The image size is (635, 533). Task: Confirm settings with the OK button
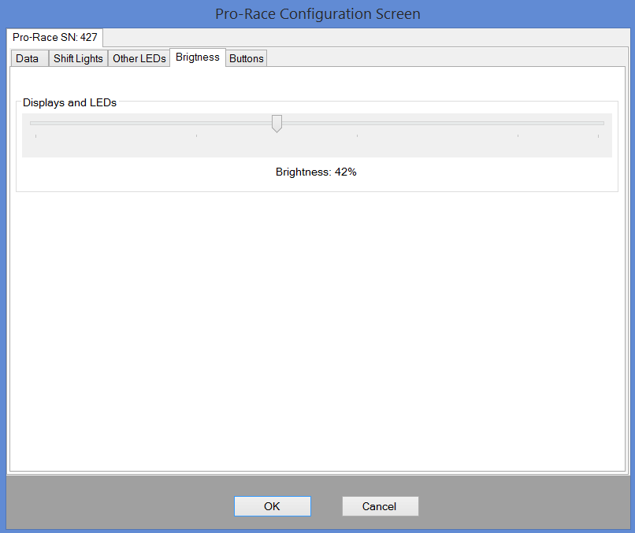(272, 506)
